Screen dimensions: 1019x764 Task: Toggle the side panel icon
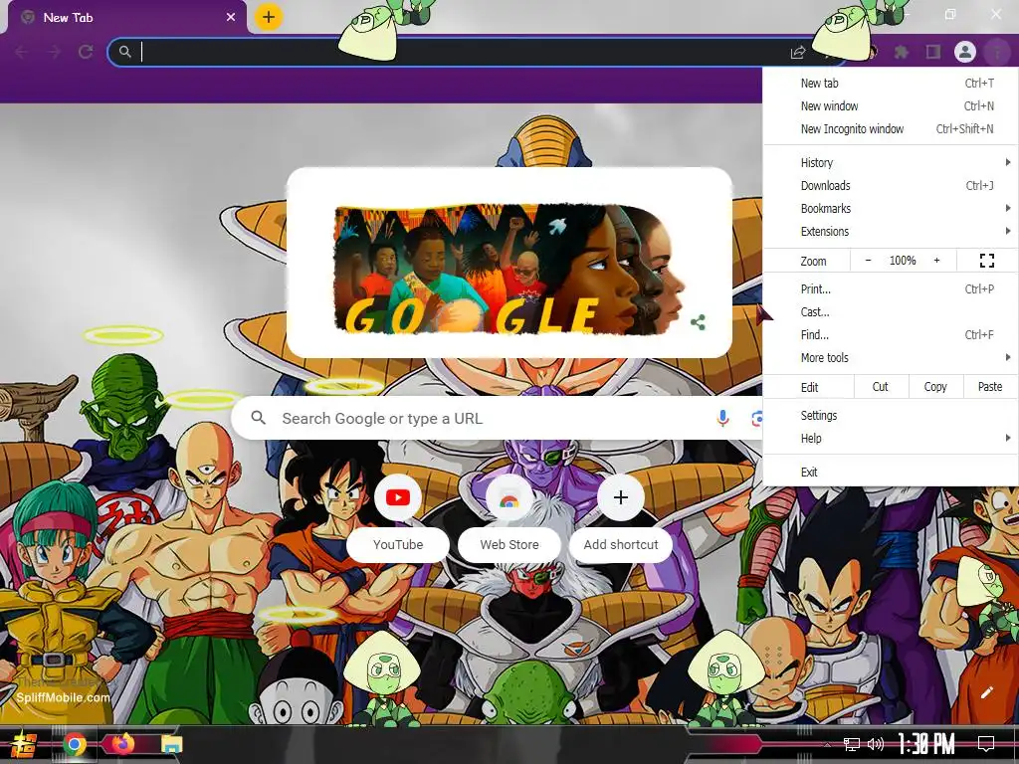tap(933, 52)
